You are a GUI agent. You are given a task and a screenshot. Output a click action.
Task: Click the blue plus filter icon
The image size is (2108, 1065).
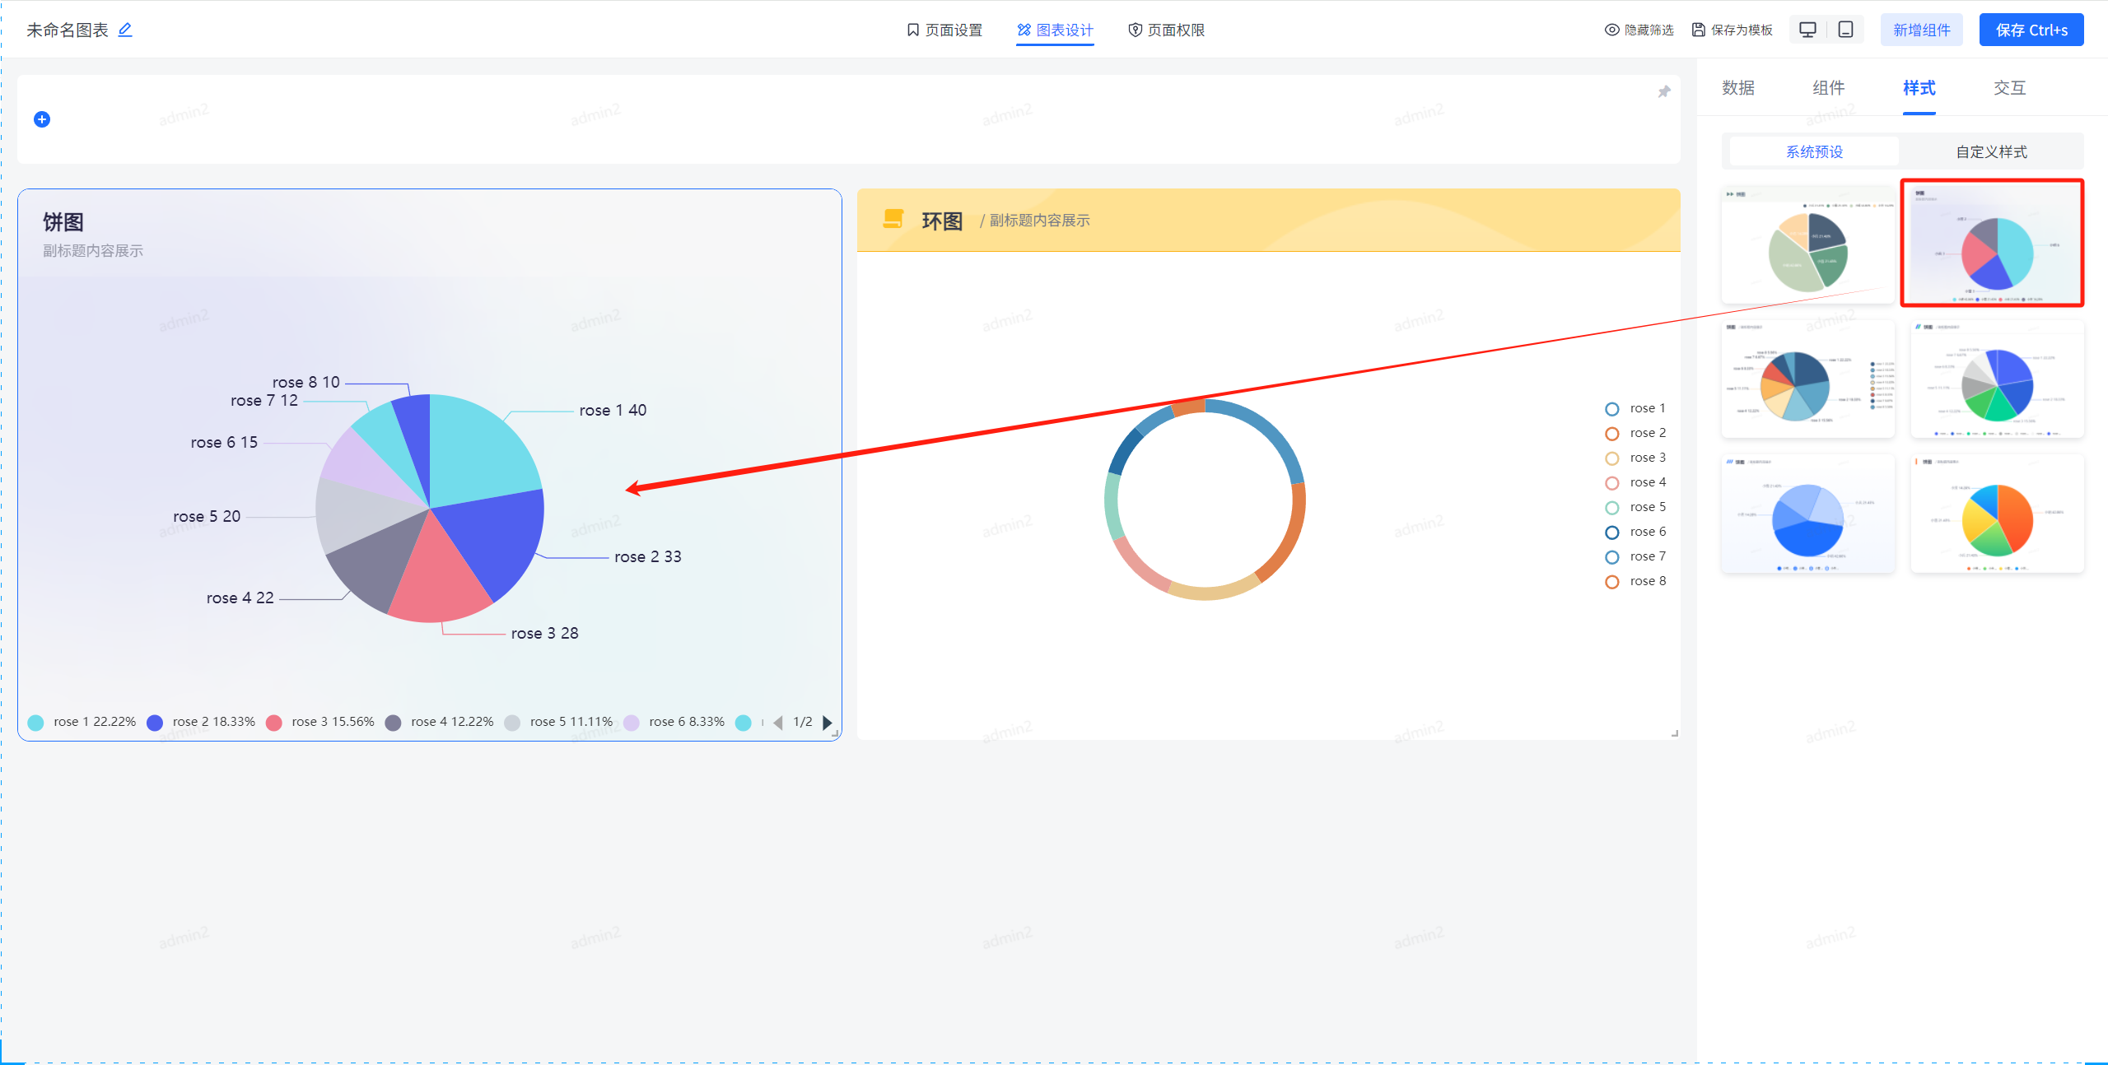pyautogui.click(x=42, y=119)
